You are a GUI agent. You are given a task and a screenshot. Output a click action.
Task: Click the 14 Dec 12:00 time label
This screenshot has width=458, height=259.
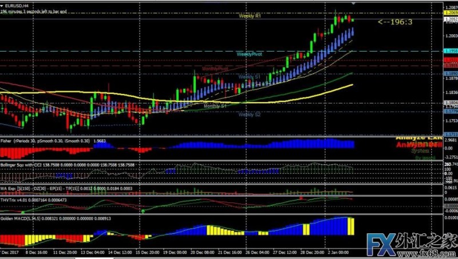click(x=120, y=253)
